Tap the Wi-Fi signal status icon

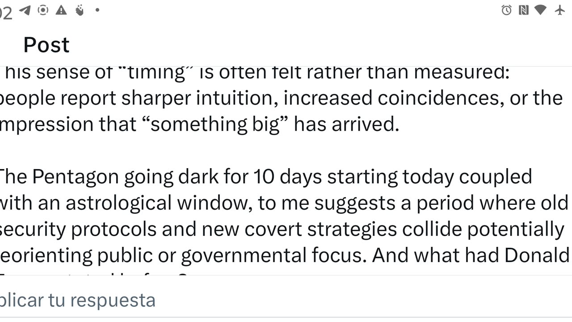pos(541,10)
